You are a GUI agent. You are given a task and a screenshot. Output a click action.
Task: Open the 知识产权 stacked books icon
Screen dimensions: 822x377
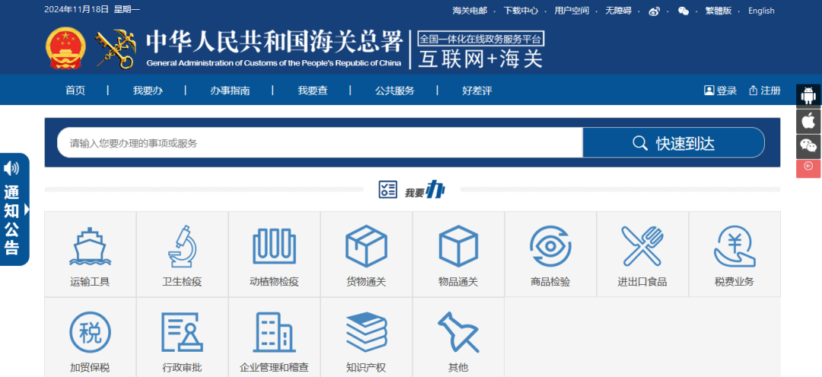click(x=366, y=332)
